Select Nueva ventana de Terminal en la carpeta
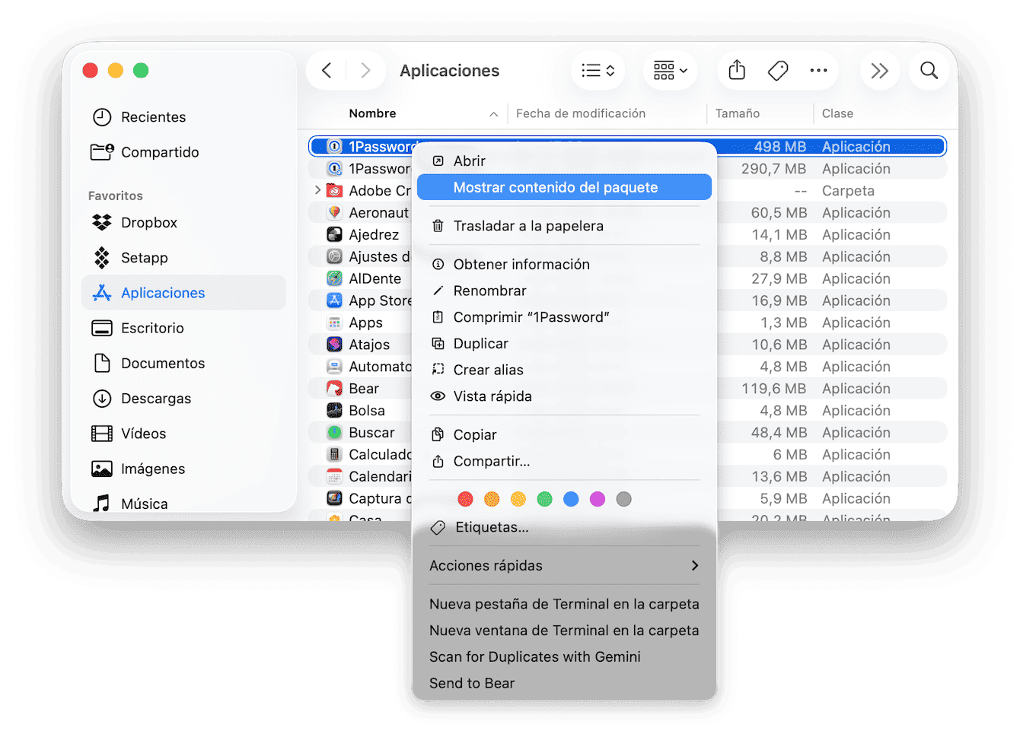 point(564,631)
